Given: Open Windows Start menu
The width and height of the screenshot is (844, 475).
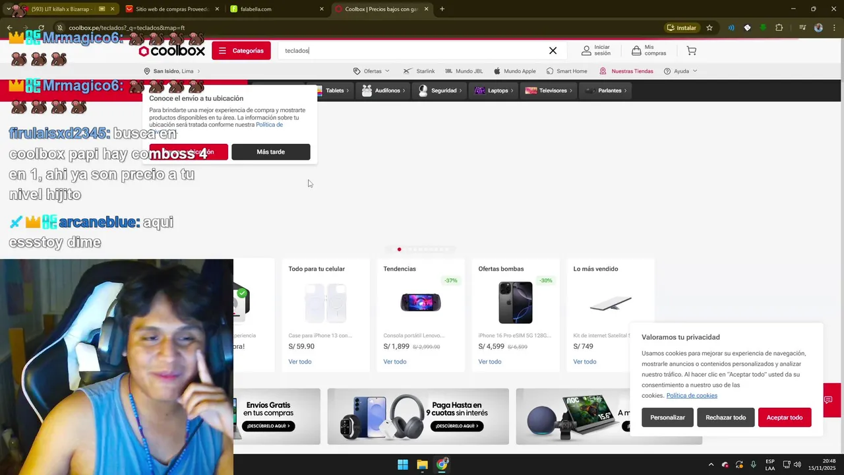Looking at the screenshot, I should (403, 464).
